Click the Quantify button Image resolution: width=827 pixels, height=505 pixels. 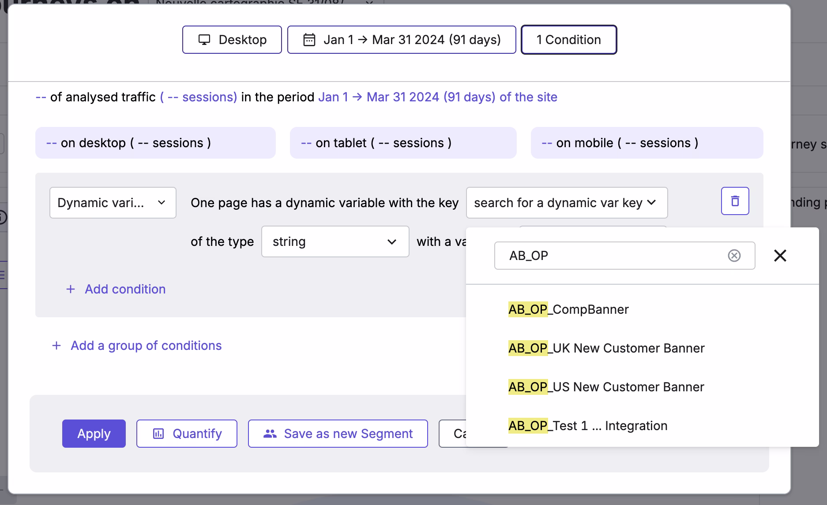pyautogui.click(x=187, y=434)
